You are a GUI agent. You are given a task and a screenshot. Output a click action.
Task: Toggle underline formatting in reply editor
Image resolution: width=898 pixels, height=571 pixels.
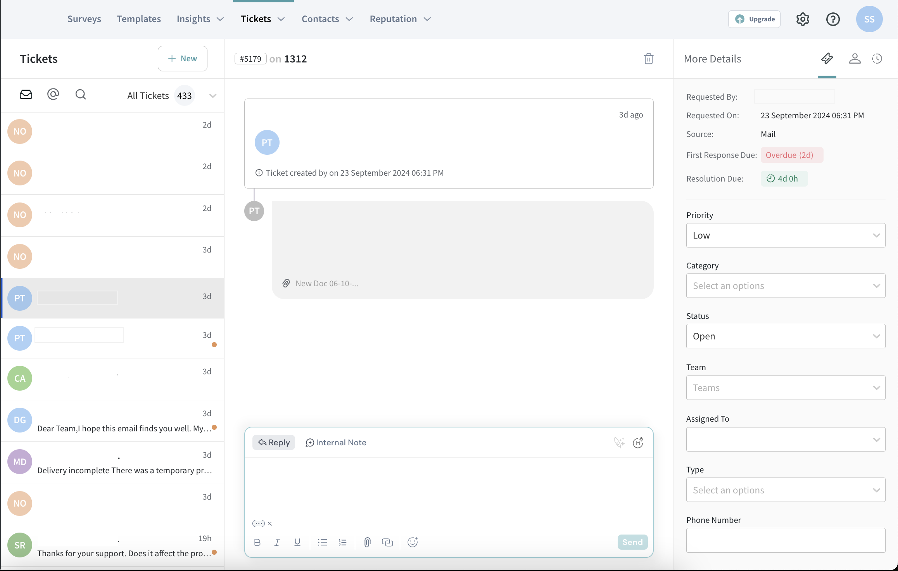click(x=297, y=542)
